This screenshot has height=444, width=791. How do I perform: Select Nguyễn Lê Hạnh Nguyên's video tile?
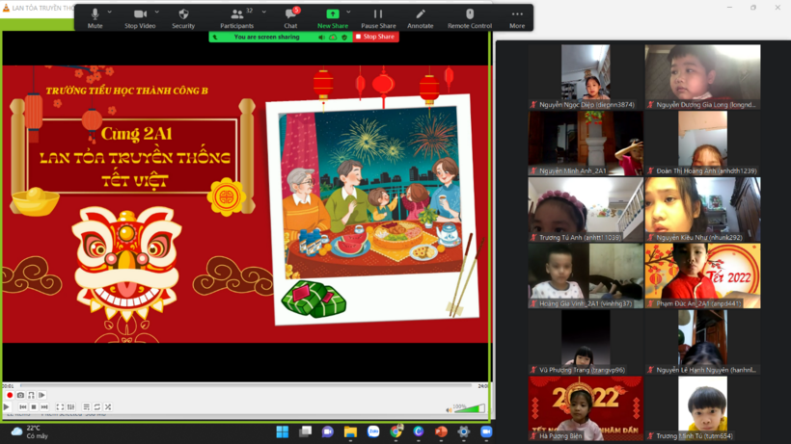(702, 342)
